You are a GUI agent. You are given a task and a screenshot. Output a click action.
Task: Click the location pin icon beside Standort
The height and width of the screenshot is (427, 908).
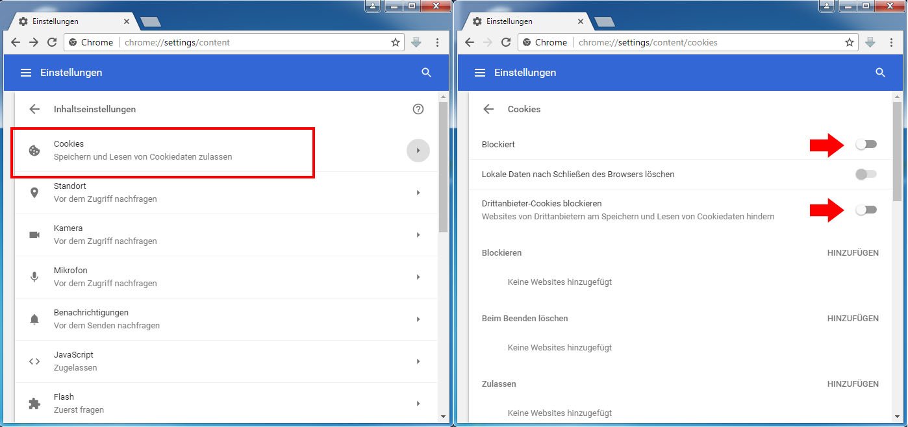(34, 193)
